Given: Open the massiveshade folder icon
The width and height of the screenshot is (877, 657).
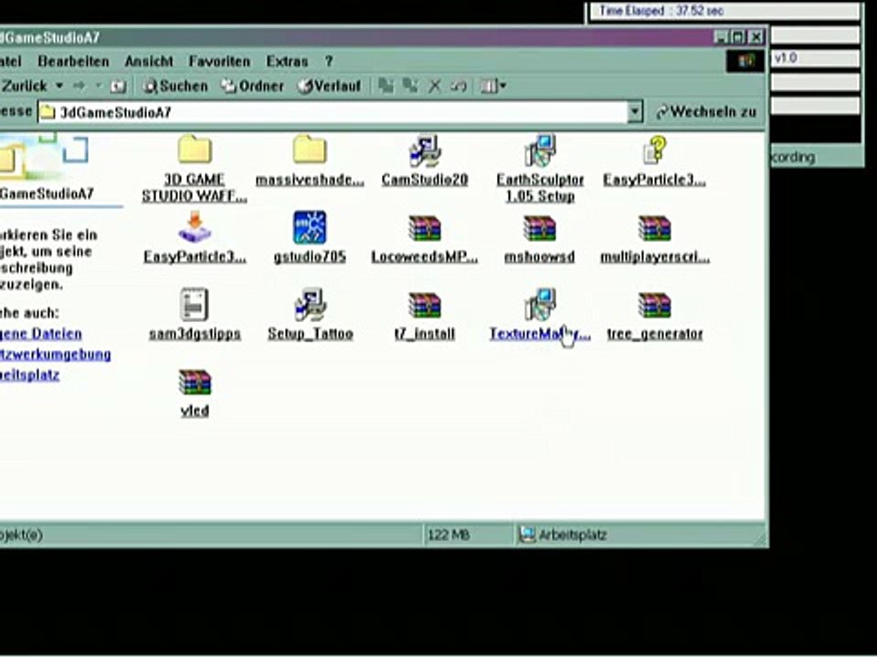Looking at the screenshot, I should pos(310,150).
